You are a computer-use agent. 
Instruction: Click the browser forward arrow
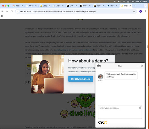click(x=7, y=11)
